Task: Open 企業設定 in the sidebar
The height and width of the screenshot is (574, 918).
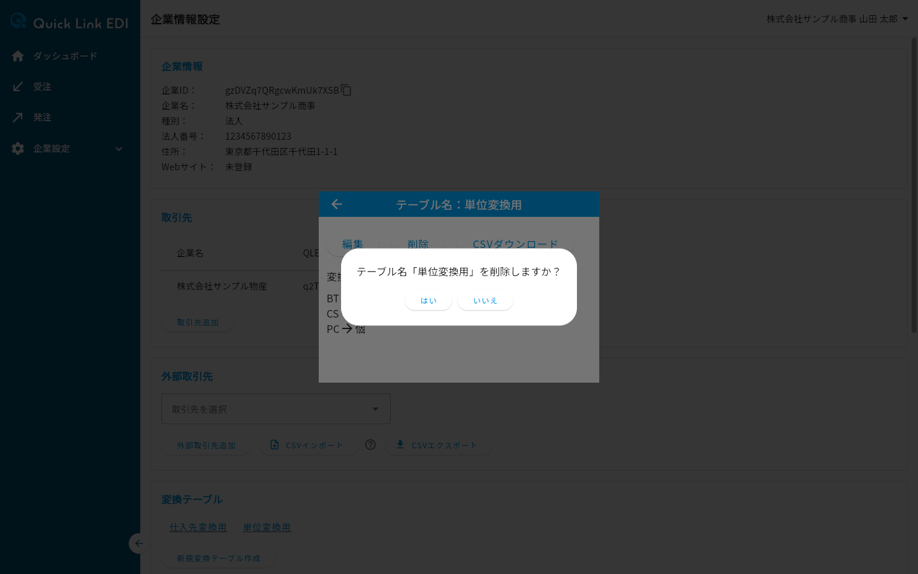Action: (x=69, y=149)
